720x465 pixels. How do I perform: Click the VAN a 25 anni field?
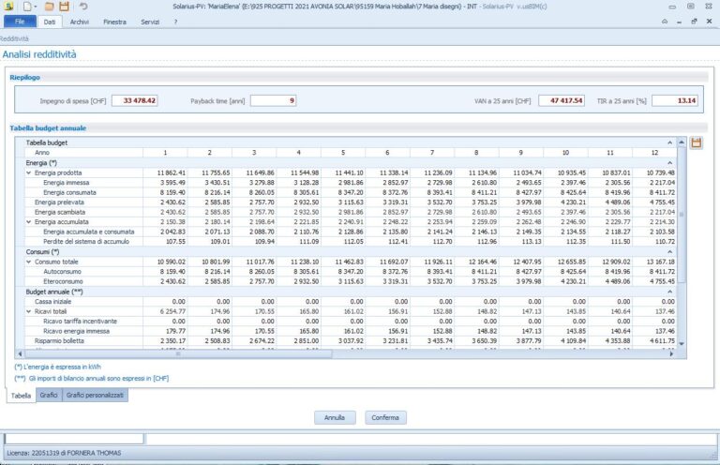(x=562, y=100)
